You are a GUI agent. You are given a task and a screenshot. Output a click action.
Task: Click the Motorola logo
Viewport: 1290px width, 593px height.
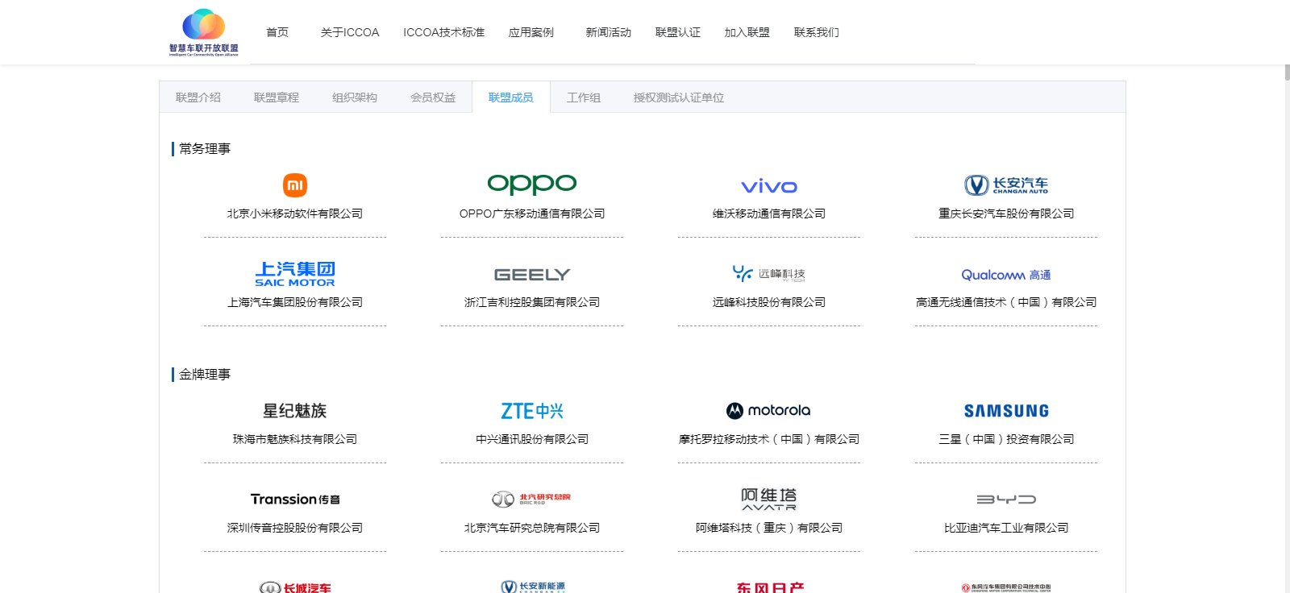[x=769, y=411]
